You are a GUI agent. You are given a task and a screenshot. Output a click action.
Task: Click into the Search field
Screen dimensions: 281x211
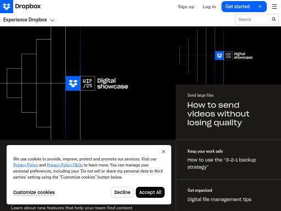(257, 19)
